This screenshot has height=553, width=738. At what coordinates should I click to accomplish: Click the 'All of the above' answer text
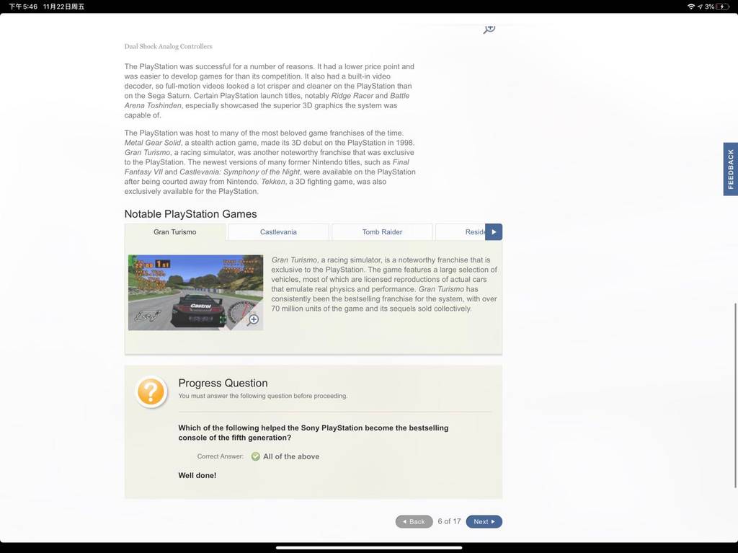point(291,456)
